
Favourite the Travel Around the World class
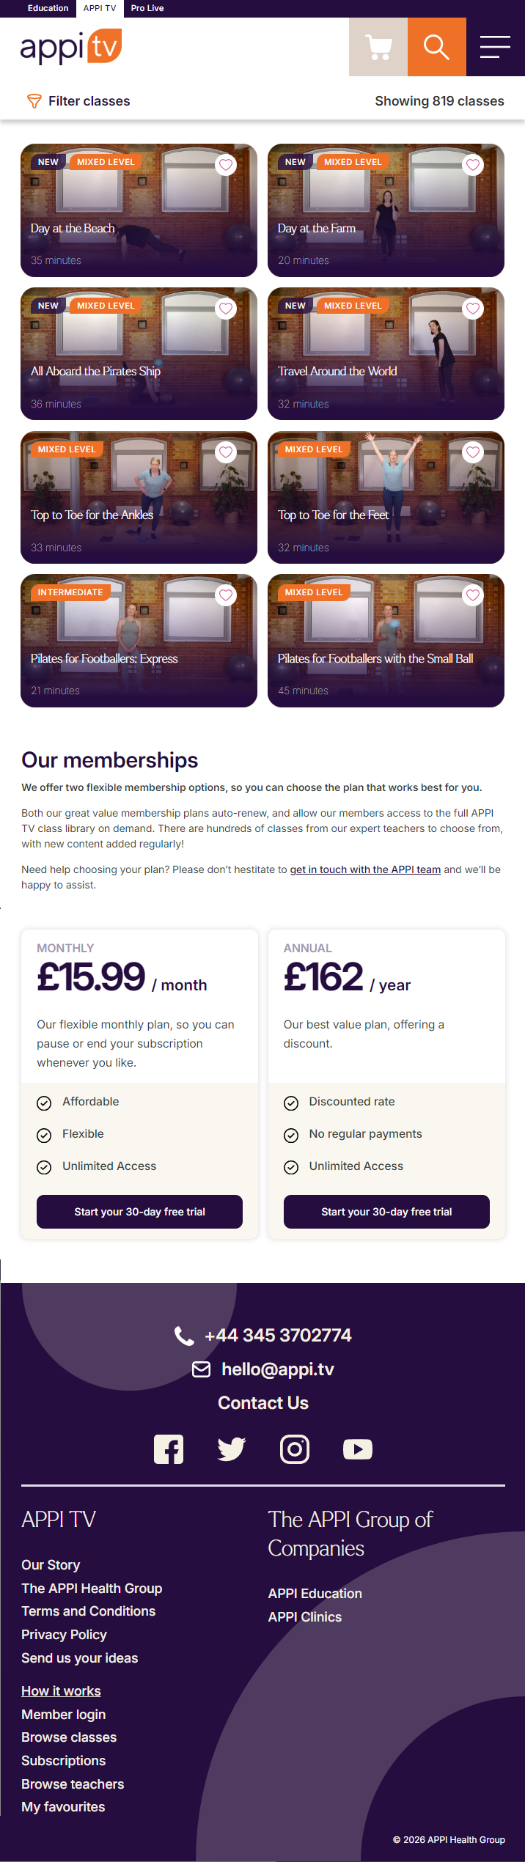tap(473, 309)
